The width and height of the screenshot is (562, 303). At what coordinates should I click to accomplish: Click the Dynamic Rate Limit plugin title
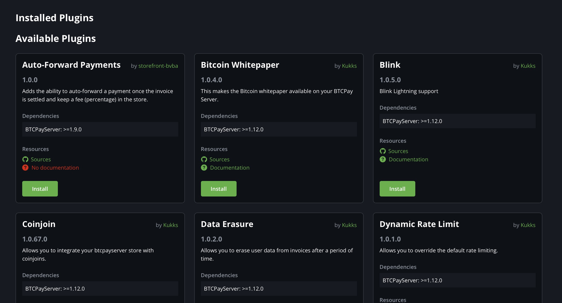tap(419, 224)
